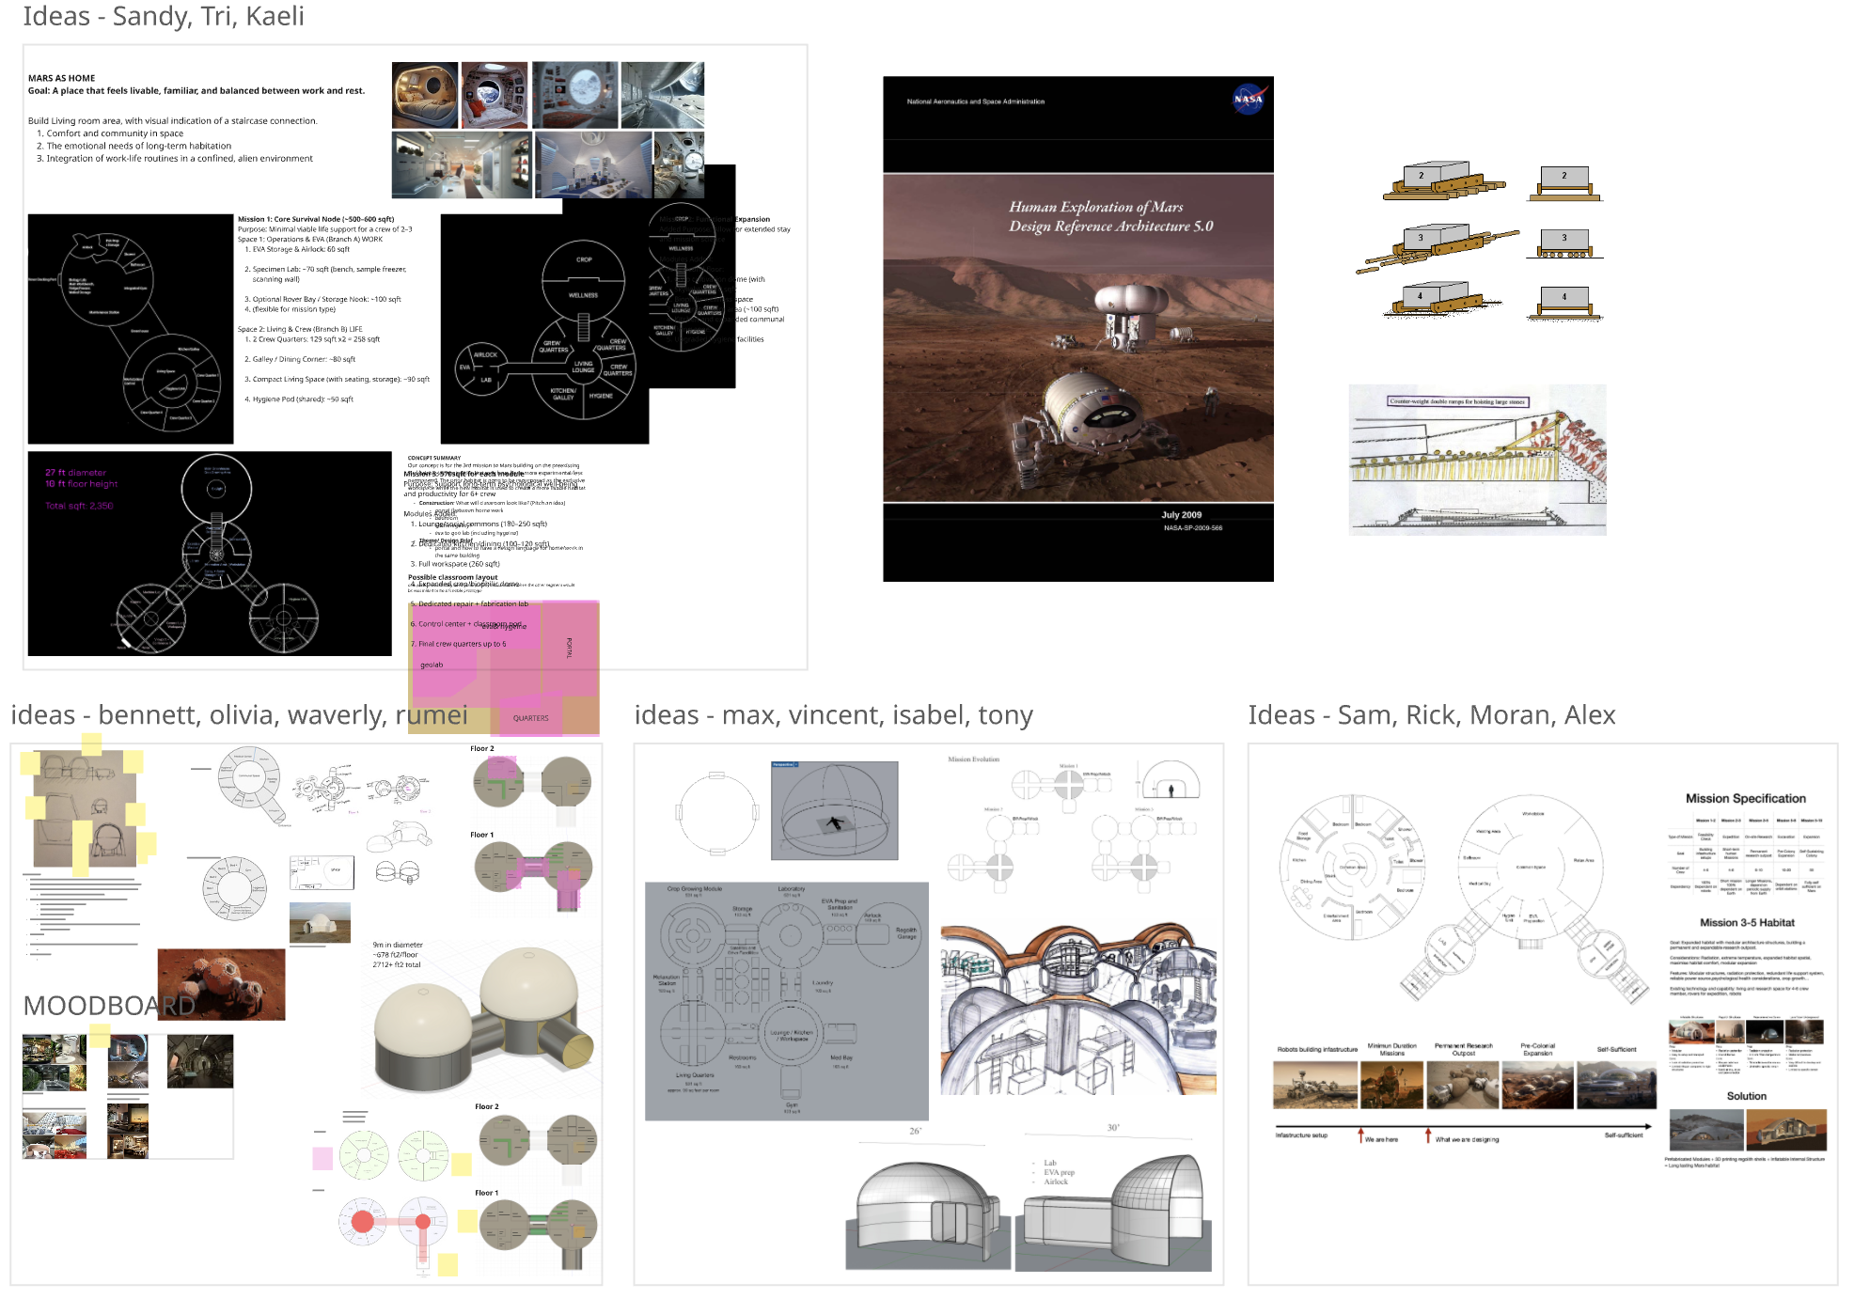Select the 'Solution' heading text
Viewport: 1854px width, 1299px height.
[1746, 1096]
